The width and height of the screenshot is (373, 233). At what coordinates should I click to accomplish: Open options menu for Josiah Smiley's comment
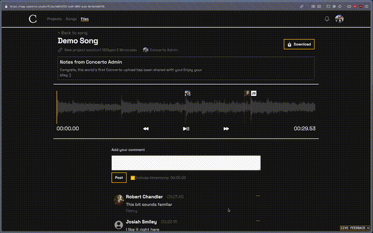[258, 221]
